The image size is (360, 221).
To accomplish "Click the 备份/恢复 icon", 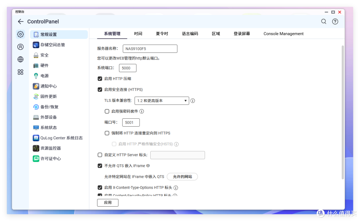I will point(36,107).
